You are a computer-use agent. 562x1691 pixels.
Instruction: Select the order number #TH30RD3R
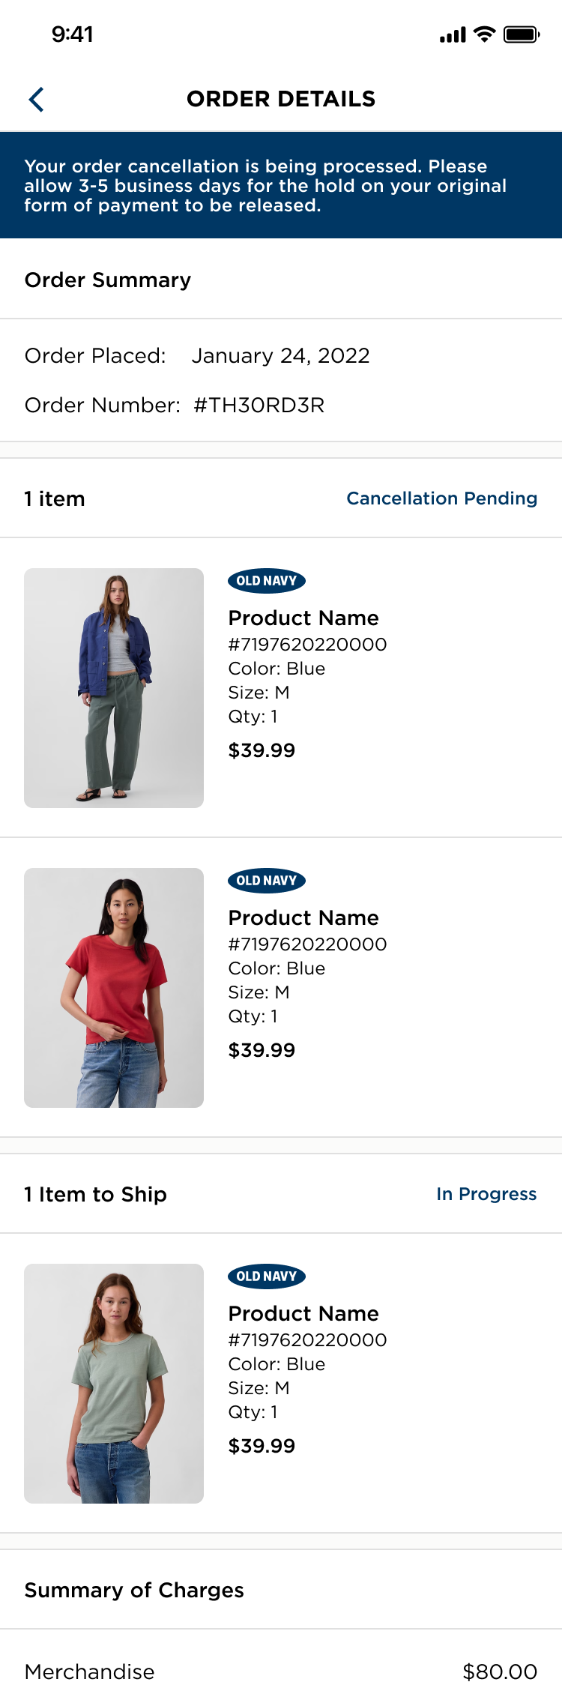(x=259, y=406)
